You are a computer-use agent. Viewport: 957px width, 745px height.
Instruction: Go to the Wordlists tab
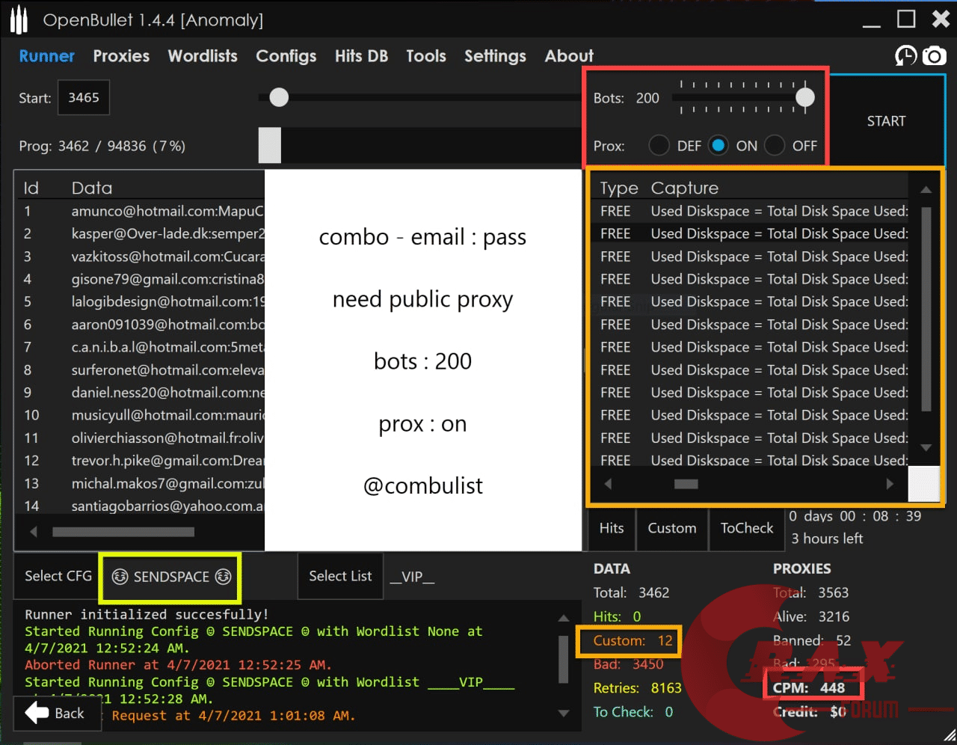click(x=203, y=56)
